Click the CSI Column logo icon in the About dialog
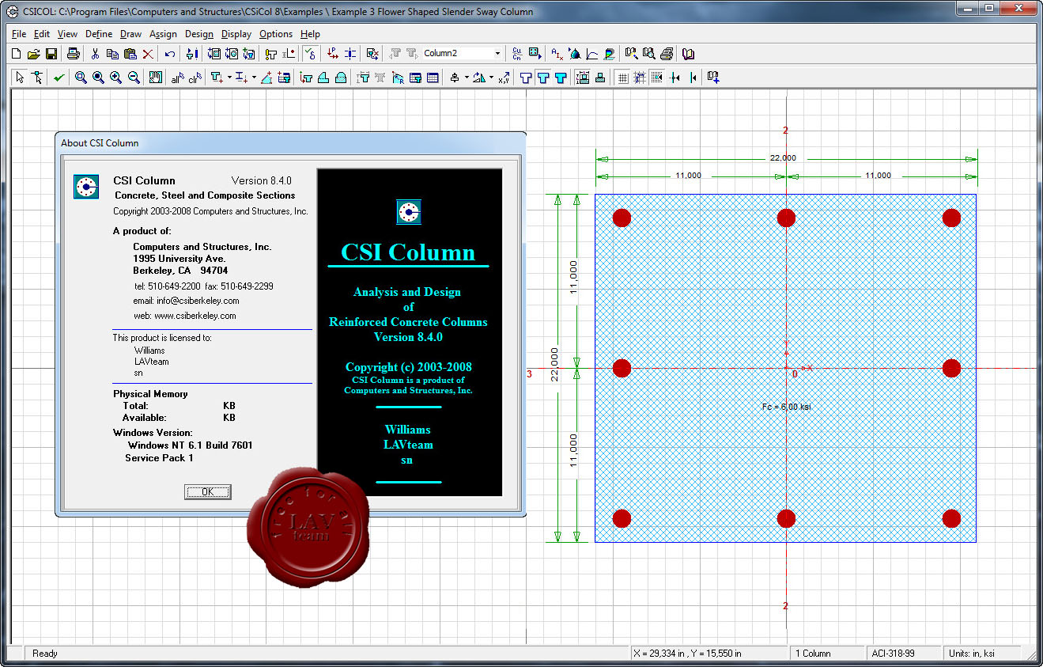1043x667 pixels. click(x=86, y=187)
